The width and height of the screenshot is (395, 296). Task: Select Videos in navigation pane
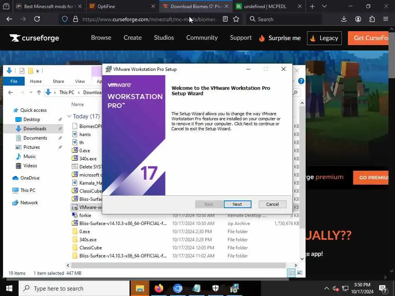(30, 166)
